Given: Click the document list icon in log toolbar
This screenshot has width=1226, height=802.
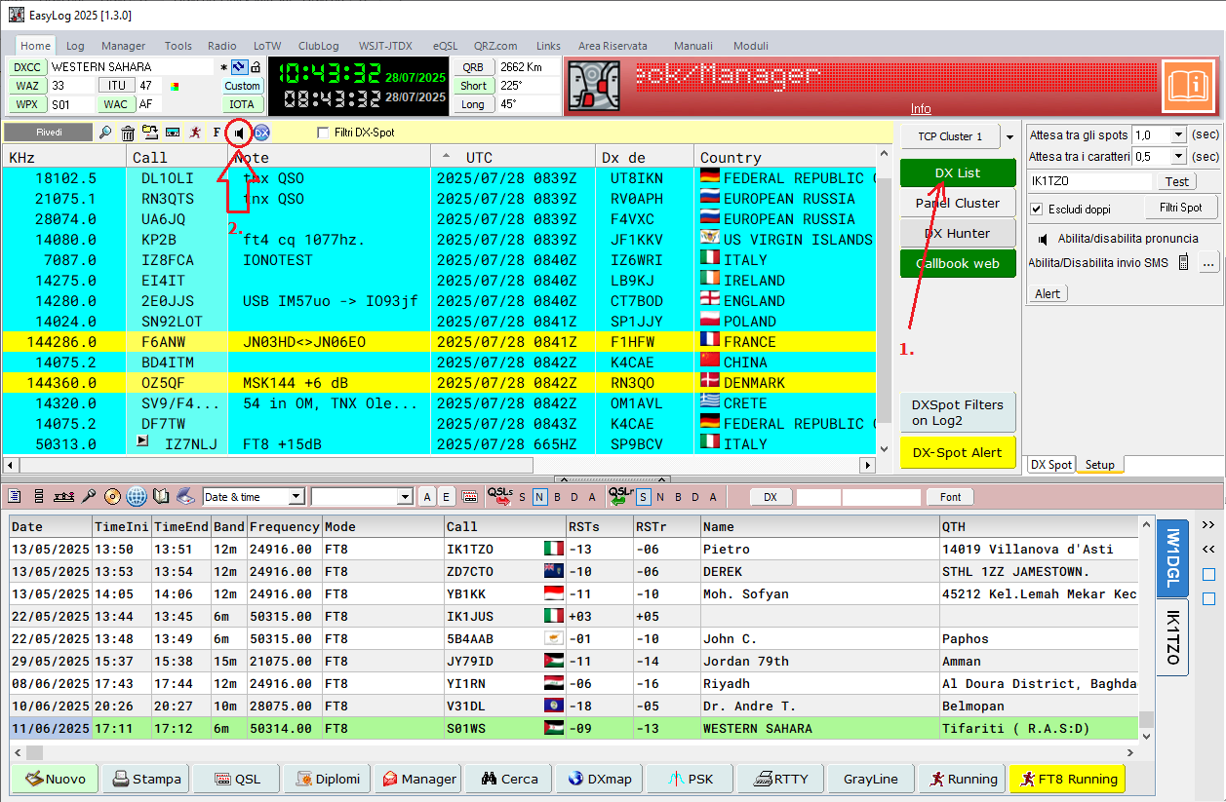Looking at the screenshot, I should tap(15, 497).
